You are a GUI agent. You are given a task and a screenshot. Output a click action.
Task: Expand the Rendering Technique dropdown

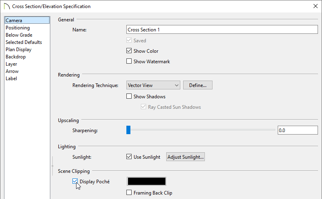153,85
